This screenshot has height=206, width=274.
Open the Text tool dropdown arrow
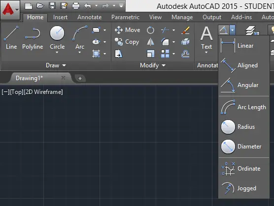tap(206, 52)
